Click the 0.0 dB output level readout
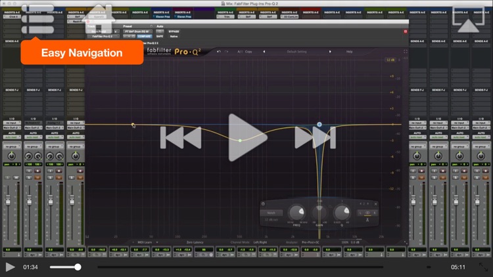Viewport: 493px width, 277px height. pos(355,242)
